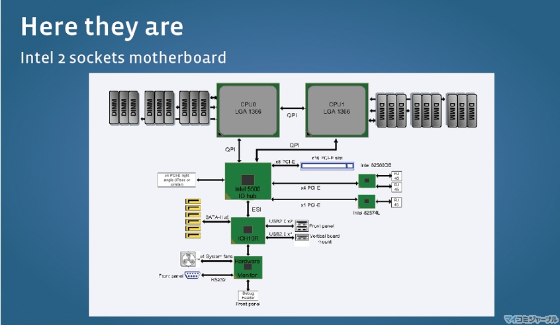Click the middle DIMM bank right of CPU1

pos(426,110)
